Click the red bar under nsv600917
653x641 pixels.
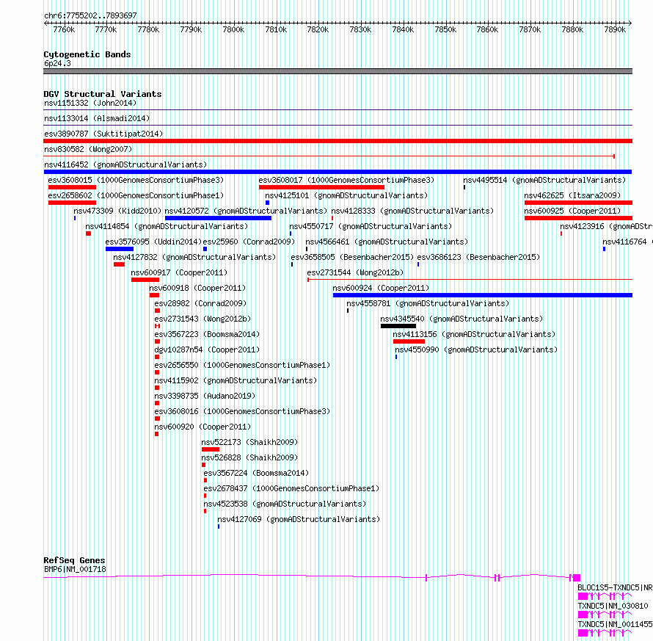pyautogui.click(x=145, y=280)
